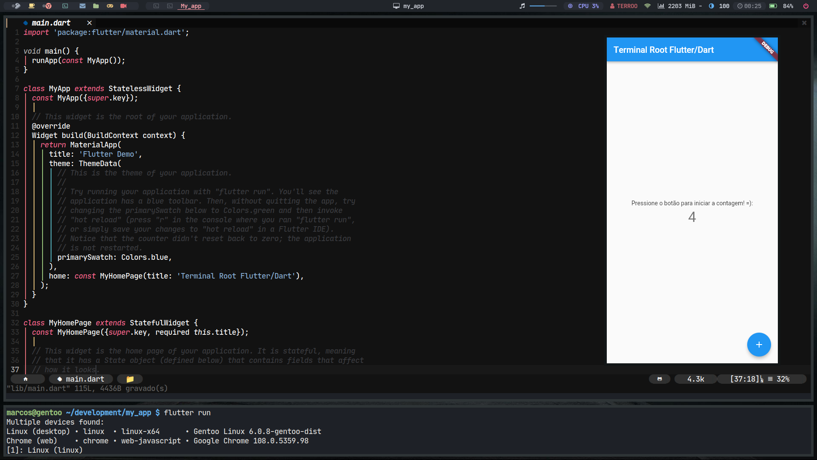
Task: Click the coffee cup icon
Action: tap(31, 6)
